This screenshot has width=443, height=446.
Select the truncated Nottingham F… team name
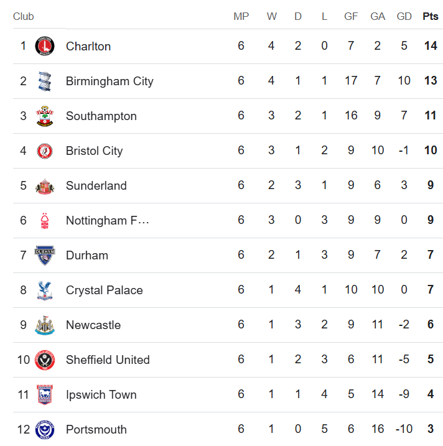[108, 221]
